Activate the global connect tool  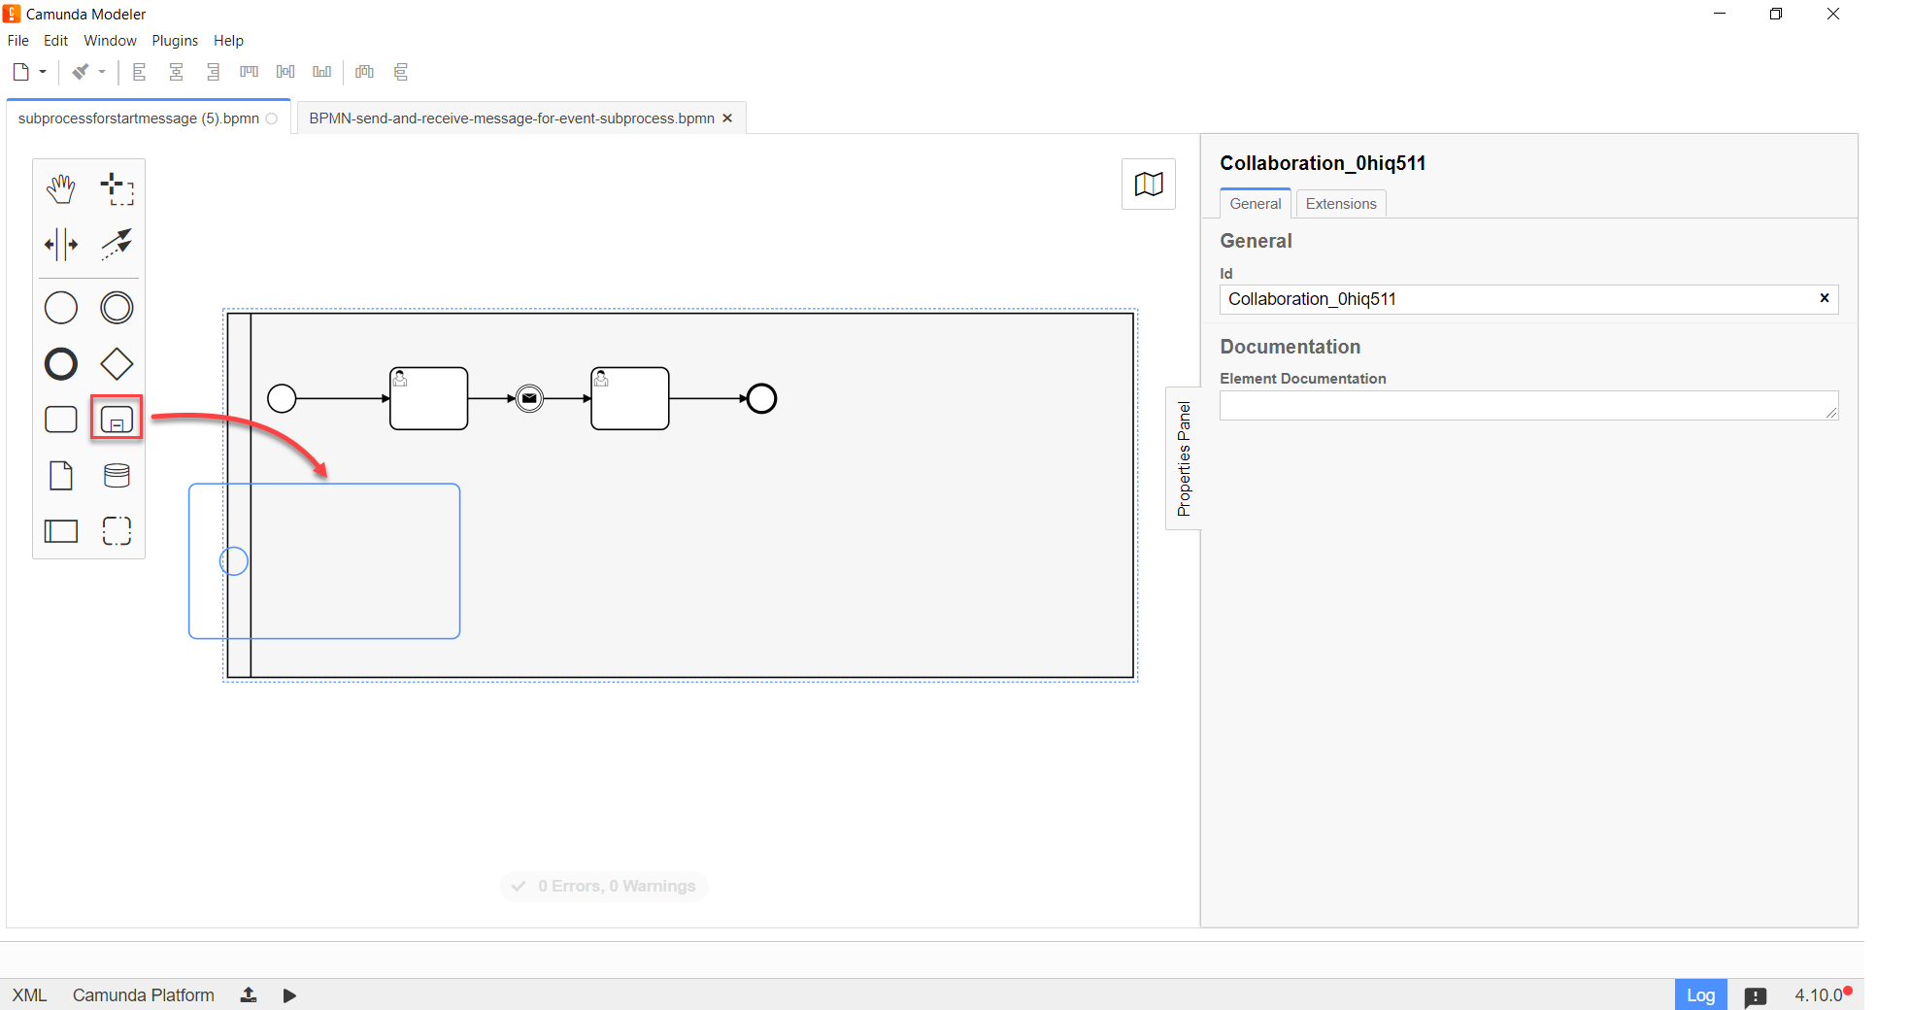pos(117,245)
